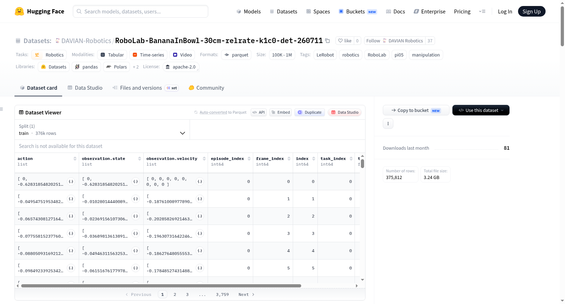Click Next page in pagination
Image resolution: width=565 pixels, height=304 pixels.
coord(246,294)
